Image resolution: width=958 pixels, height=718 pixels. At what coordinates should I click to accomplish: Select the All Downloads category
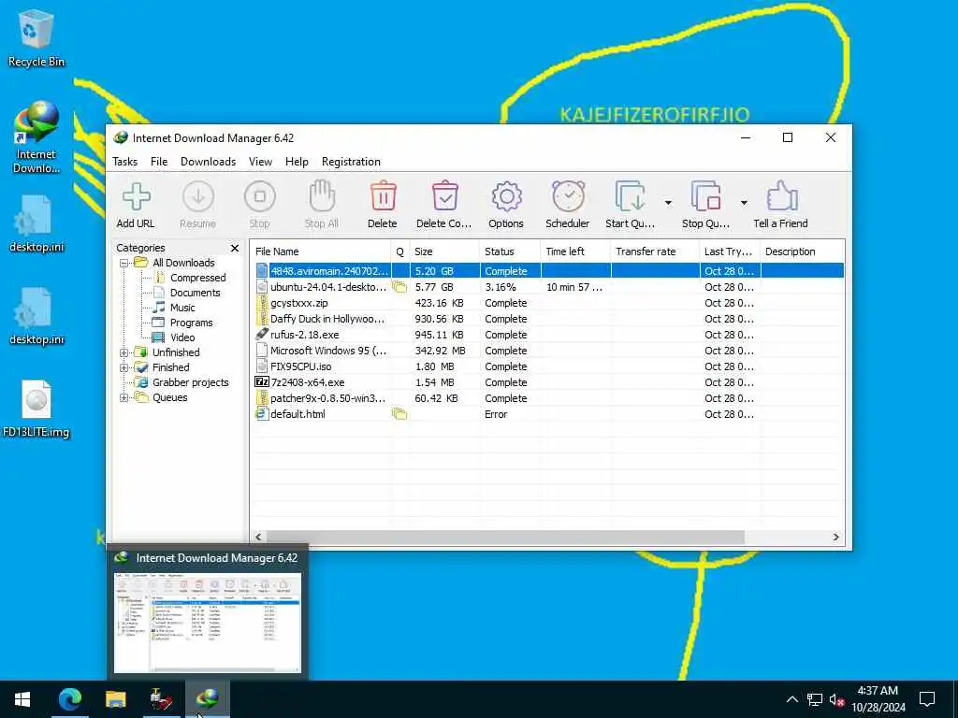tap(183, 263)
